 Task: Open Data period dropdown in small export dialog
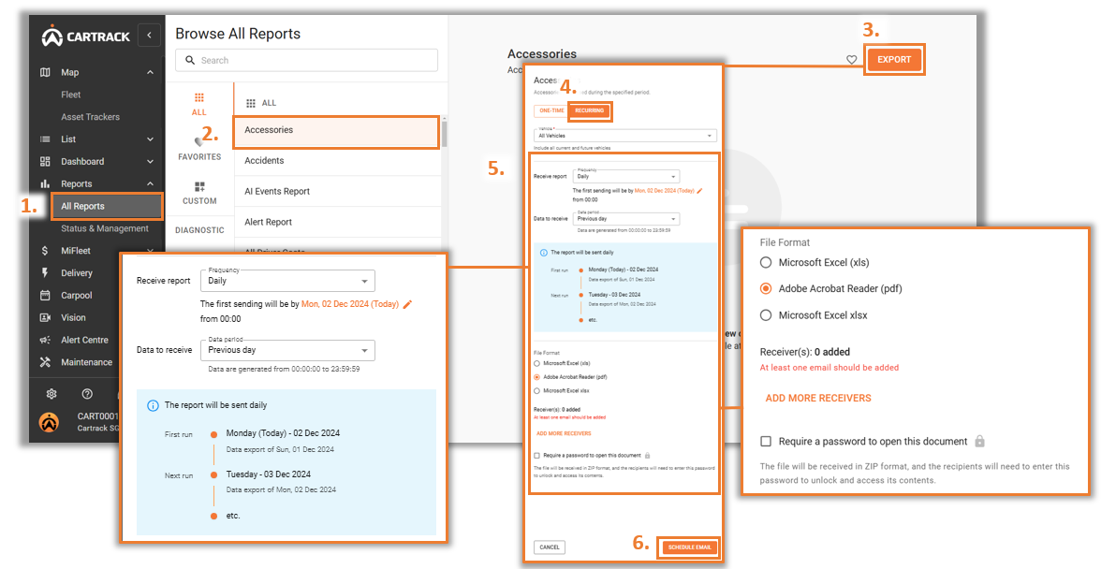pyautogui.click(x=626, y=219)
